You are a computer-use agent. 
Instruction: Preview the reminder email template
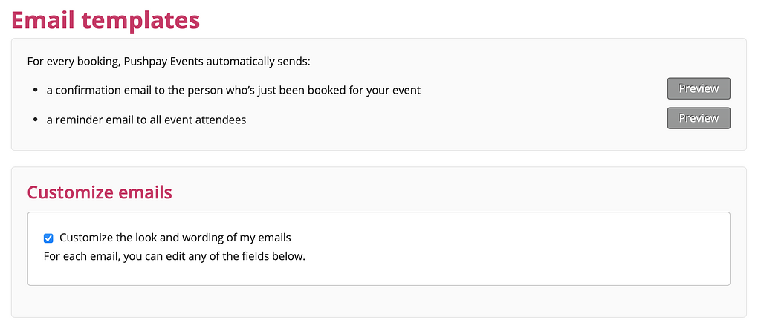pyautogui.click(x=698, y=118)
